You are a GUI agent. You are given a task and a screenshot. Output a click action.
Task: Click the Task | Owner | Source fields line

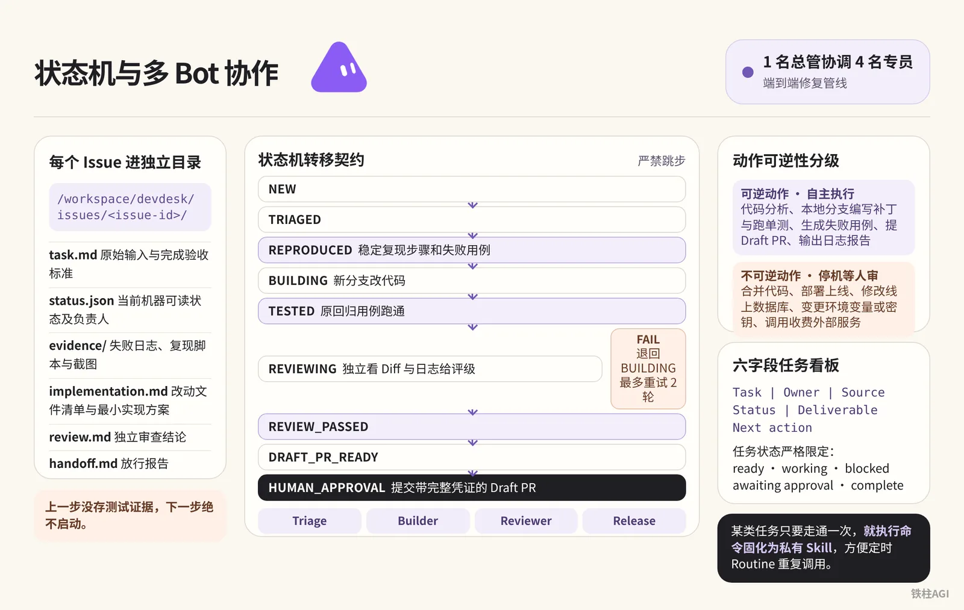point(809,393)
